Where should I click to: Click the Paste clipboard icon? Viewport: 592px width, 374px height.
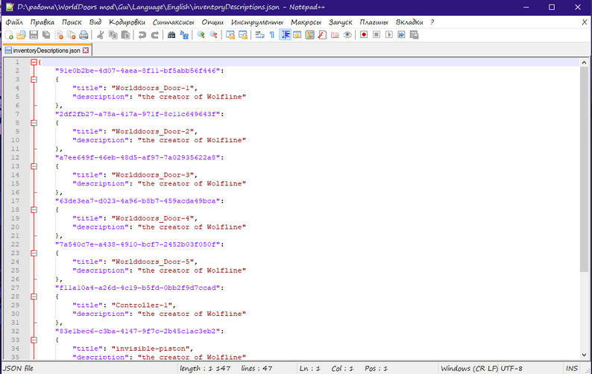point(125,35)
